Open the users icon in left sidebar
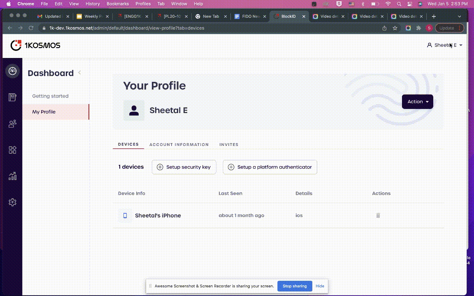This screenshot has width=474, height=296. tap(12, 123)
